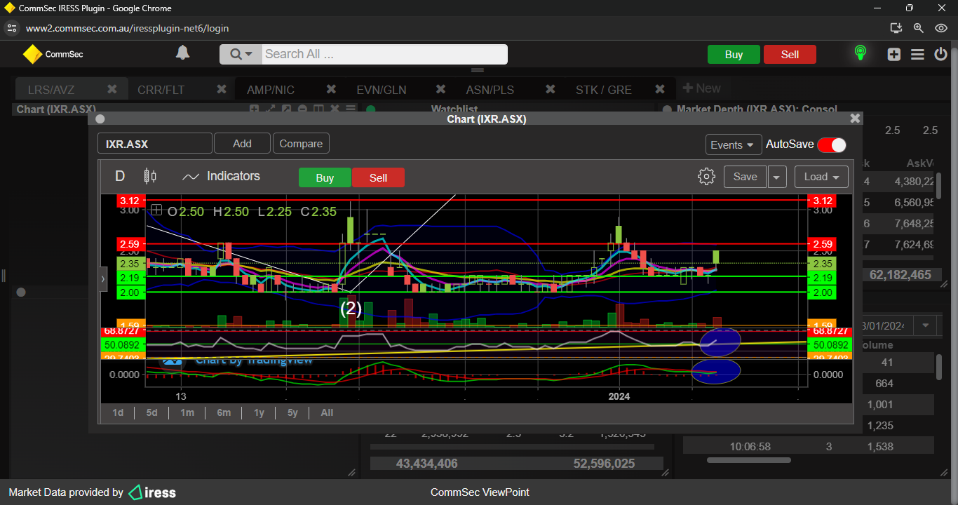Focus the Search All input field
Viewport: 958px width, 505px height.
point(384,55)
